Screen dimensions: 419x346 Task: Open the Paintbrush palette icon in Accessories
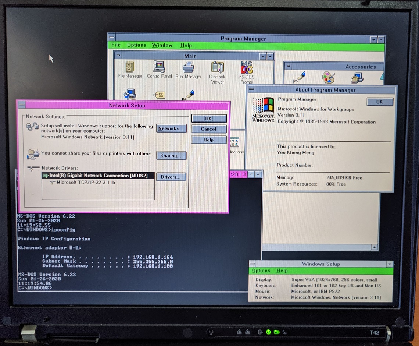(x=328, y=78)
